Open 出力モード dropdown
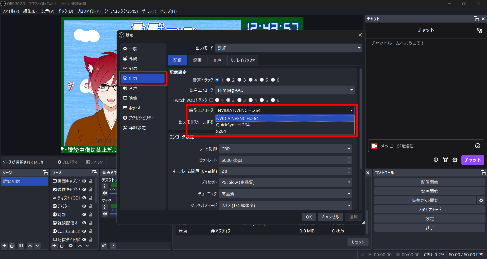The width and height of the screenshot is (487, 259). coord(289,48)
